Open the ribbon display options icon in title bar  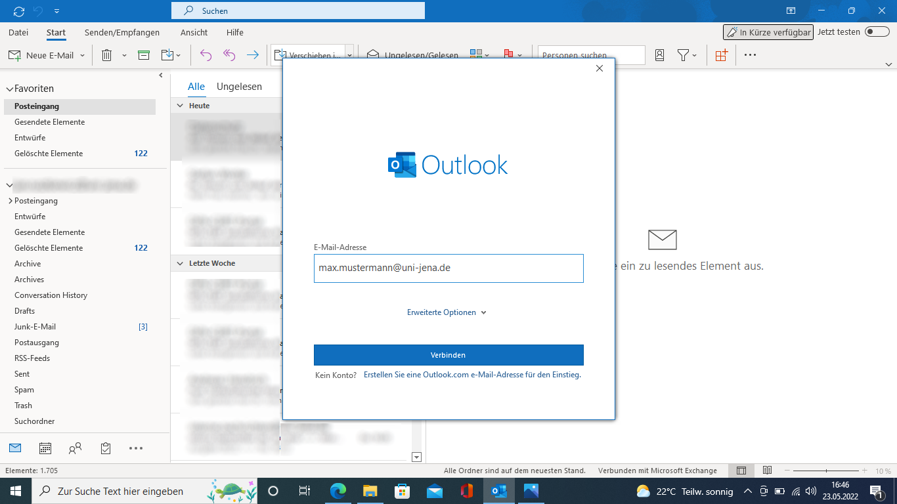pos(791,11)
